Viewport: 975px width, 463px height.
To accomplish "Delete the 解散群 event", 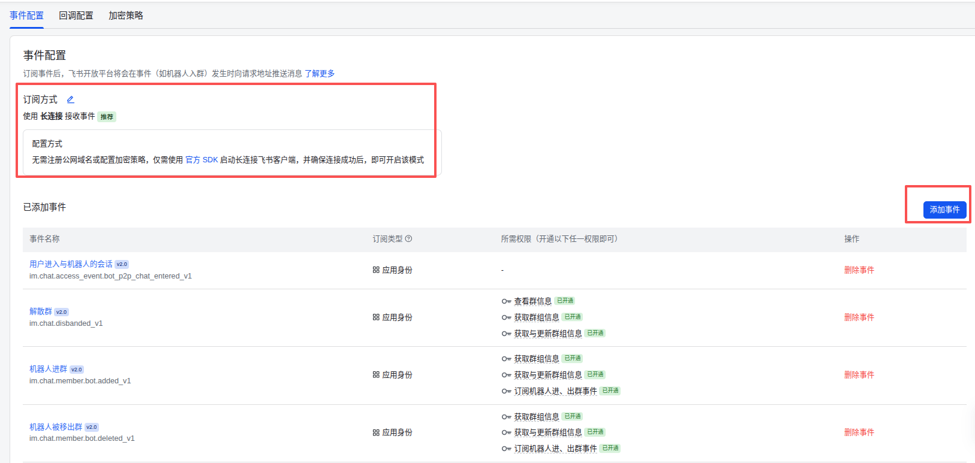I will [x=859, y=317].
